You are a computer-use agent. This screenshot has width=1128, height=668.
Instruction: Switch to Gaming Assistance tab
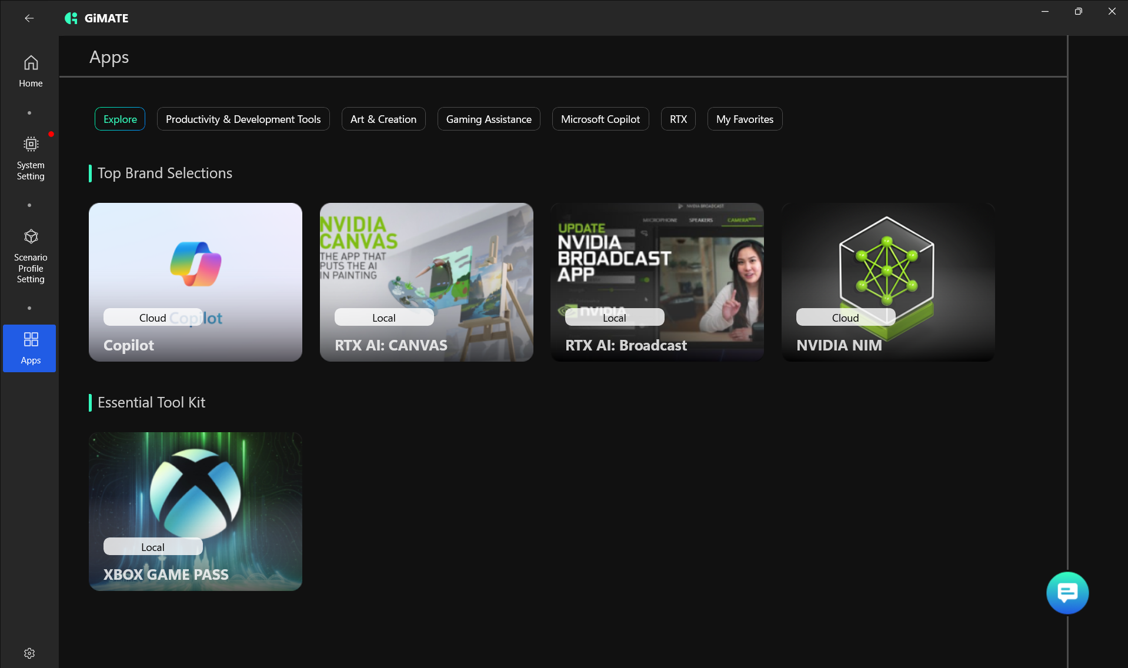coord(489,119)
